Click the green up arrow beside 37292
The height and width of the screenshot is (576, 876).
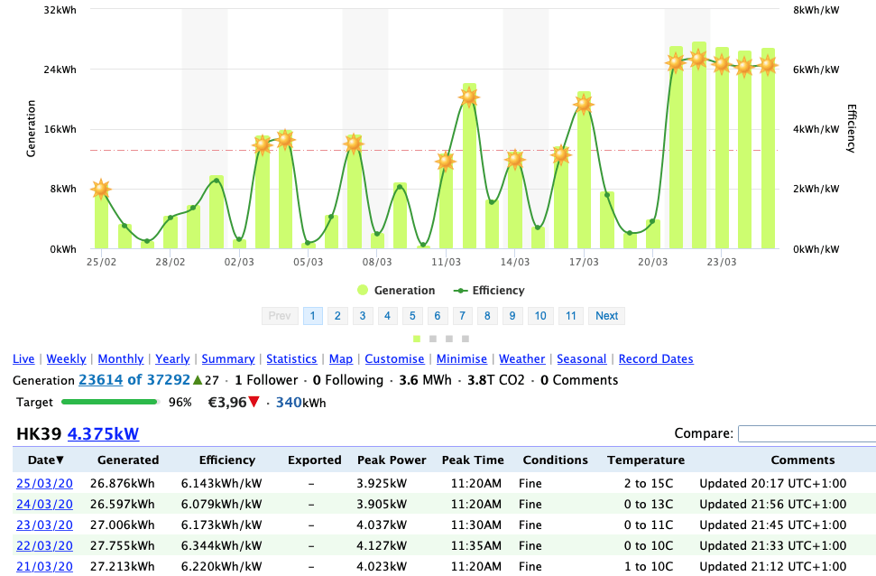point(198,380)
